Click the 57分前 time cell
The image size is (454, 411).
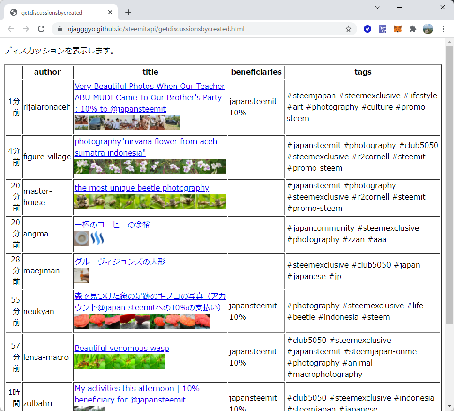14,357
